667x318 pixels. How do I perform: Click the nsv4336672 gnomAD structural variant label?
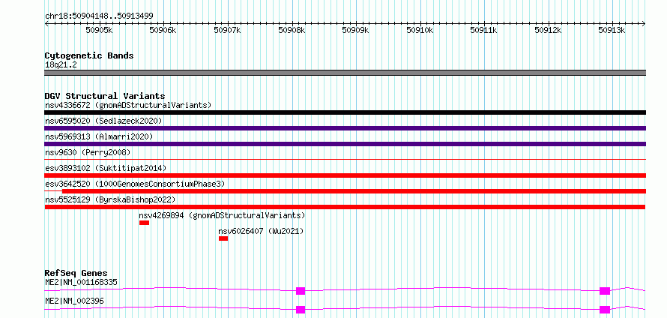coord(128,105)
